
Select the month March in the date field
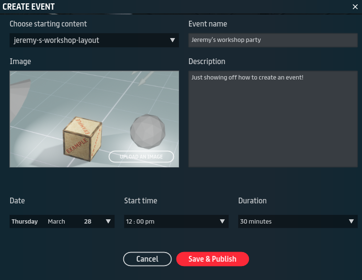tap(56, 222)
